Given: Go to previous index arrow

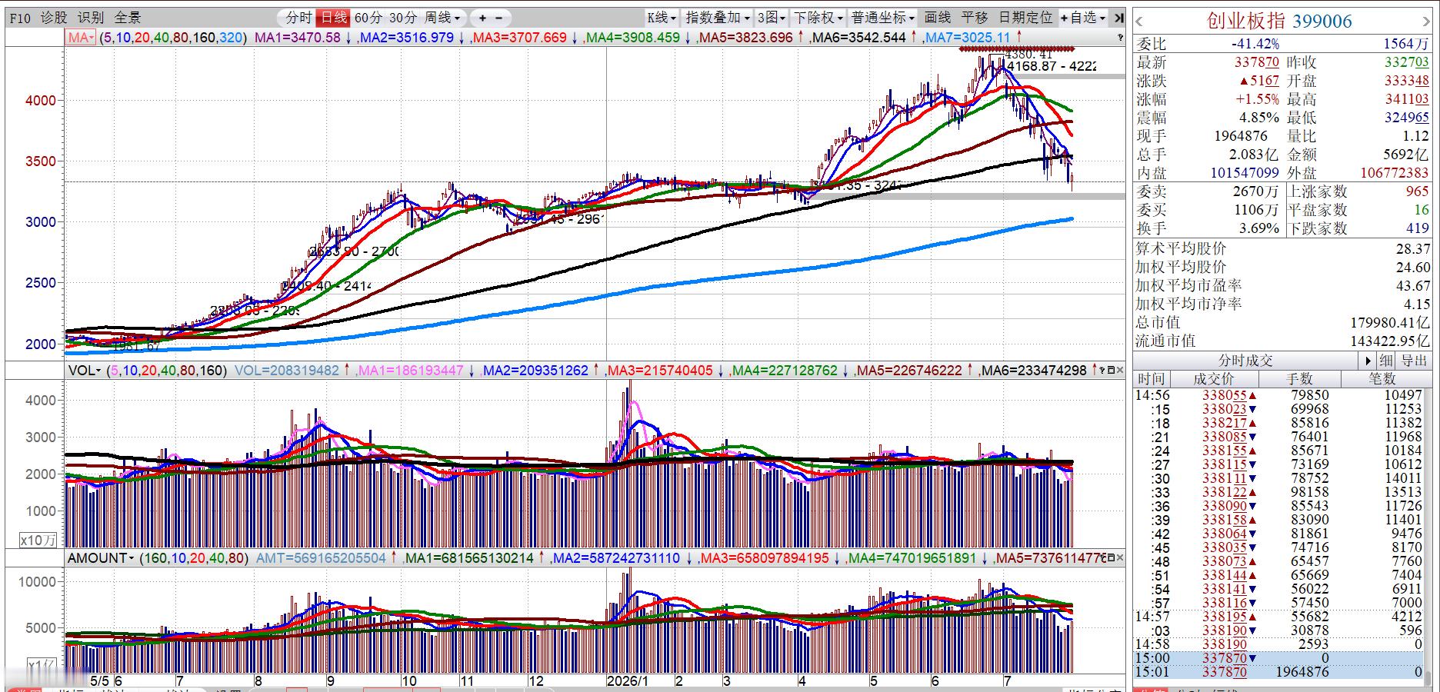Looking at the screenshot, I should (1139, 21).
